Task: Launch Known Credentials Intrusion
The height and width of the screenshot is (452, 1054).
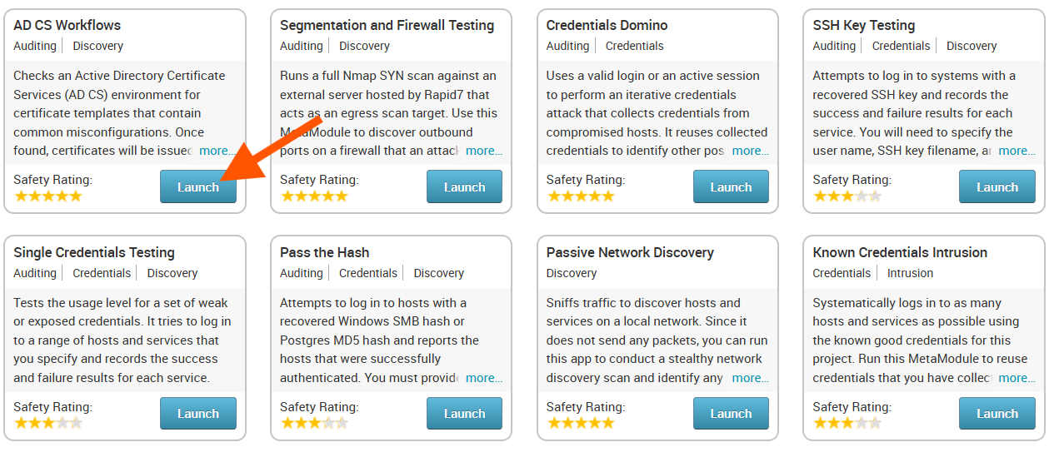Action: [x=997, y=414]
